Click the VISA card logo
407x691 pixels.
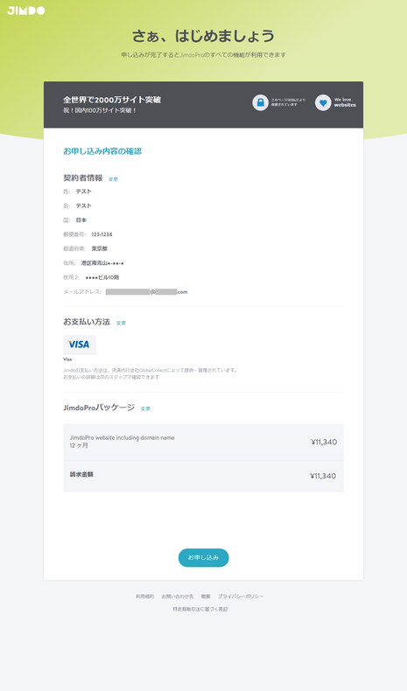coord(80,344)
